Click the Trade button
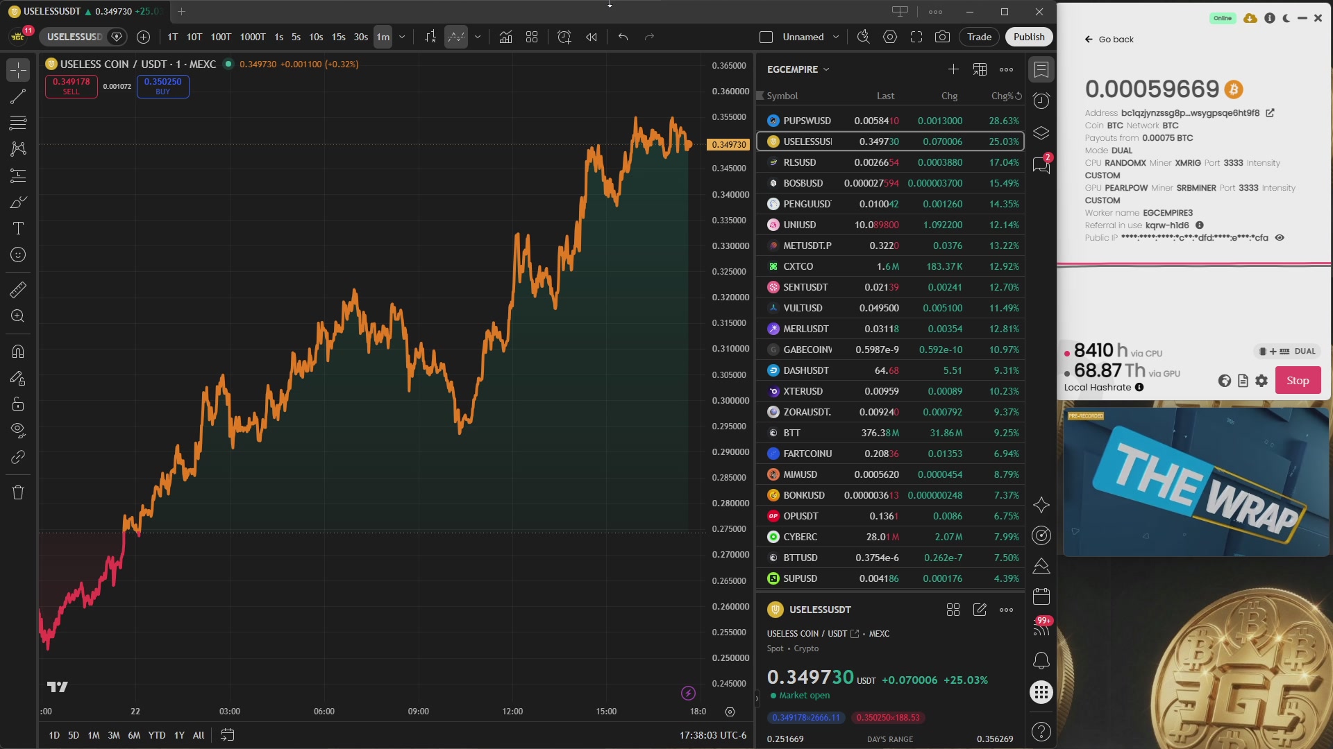The width and height of the screenshot is (1333, 749). click(979, 37)
